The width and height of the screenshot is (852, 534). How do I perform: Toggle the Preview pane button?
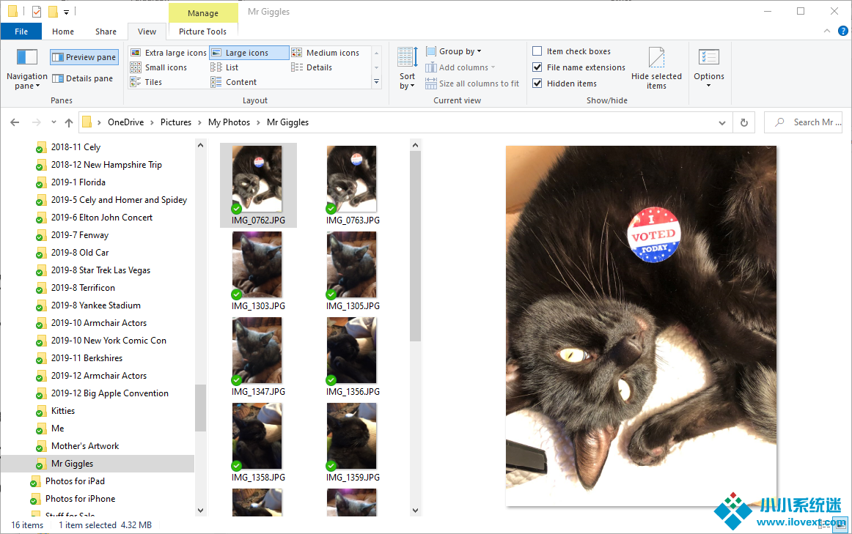tap(84, 57)
